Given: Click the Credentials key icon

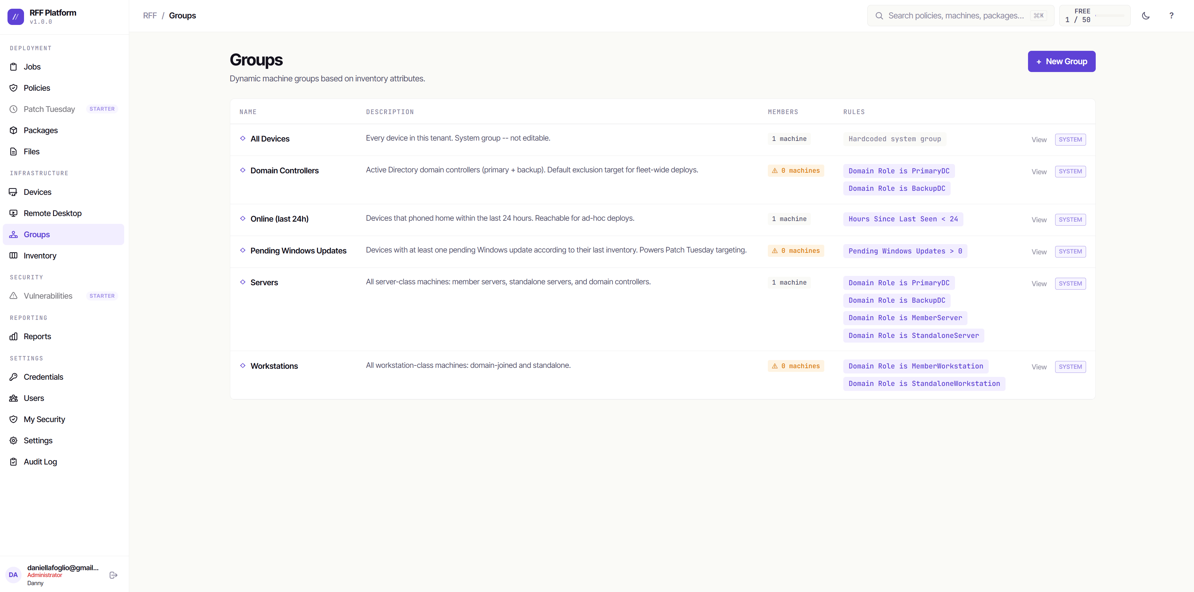Looking at the screenshot, I should 13,377.
